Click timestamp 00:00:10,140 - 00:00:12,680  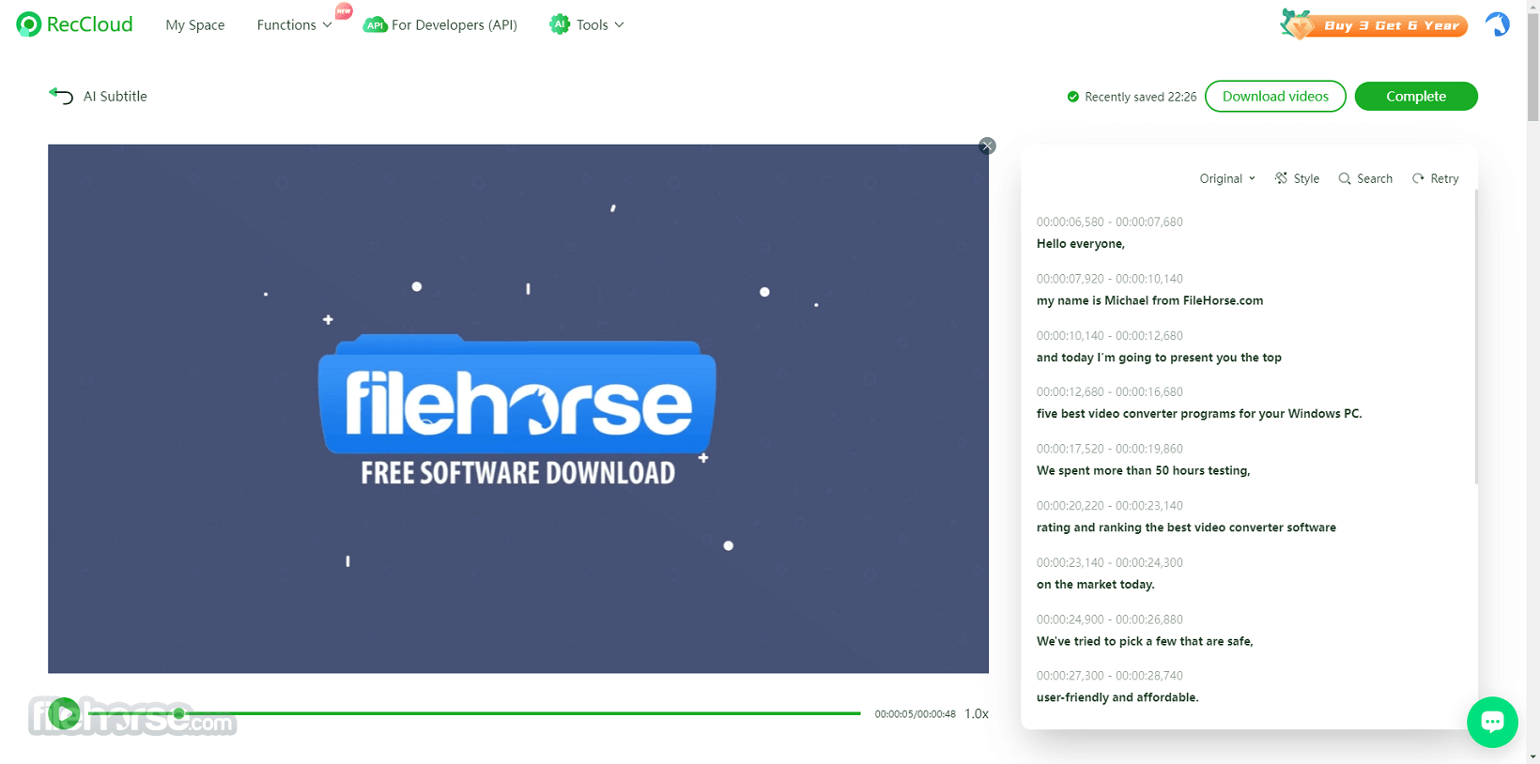pos(1110,336)
